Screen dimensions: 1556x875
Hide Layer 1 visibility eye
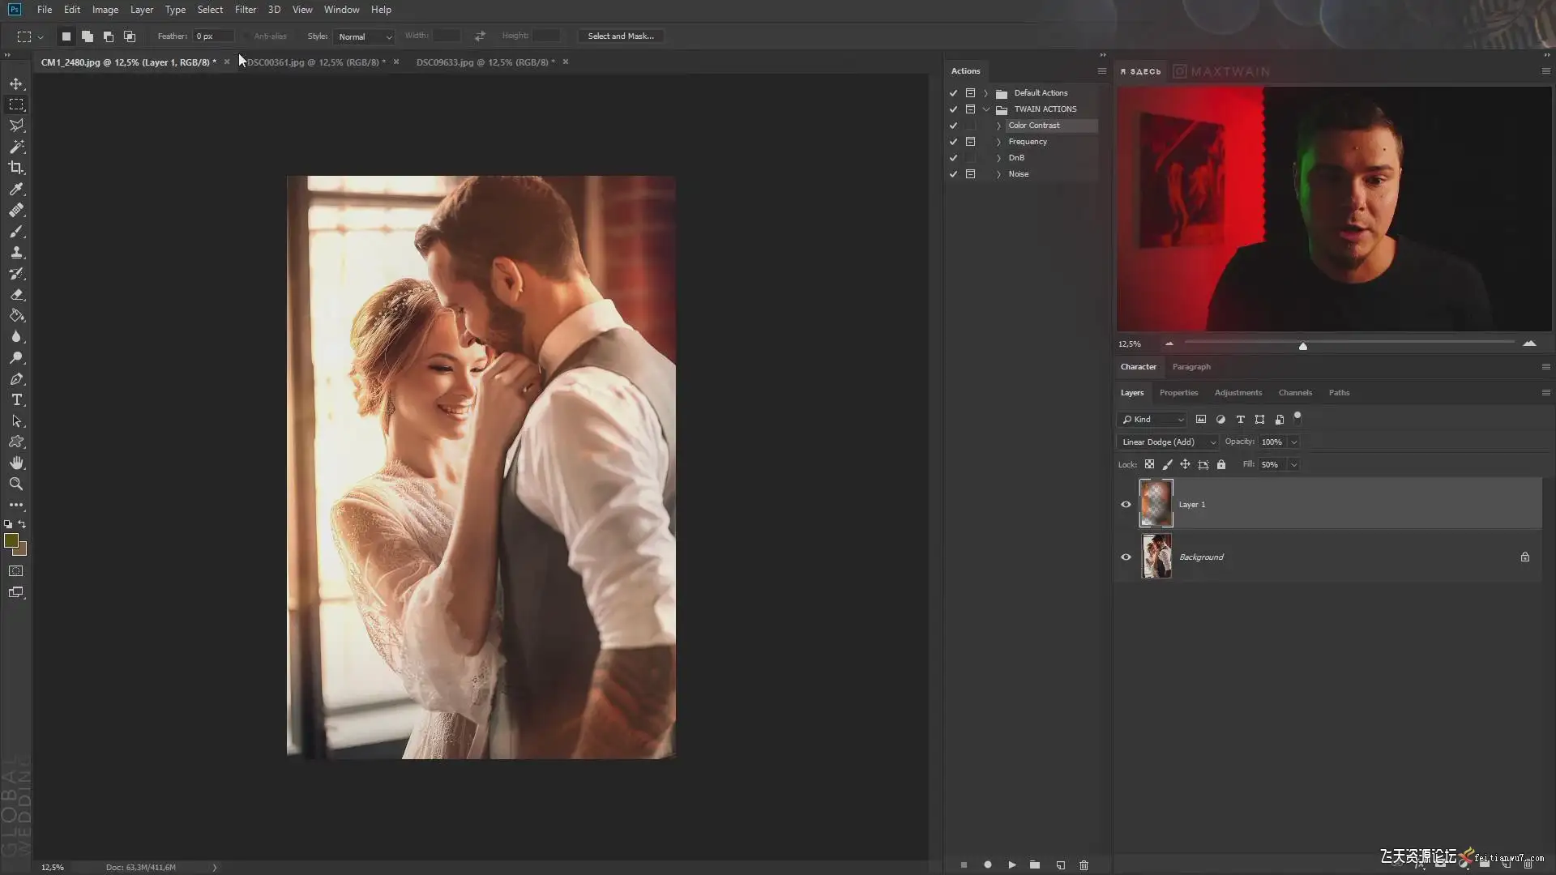pos(1126,504)
